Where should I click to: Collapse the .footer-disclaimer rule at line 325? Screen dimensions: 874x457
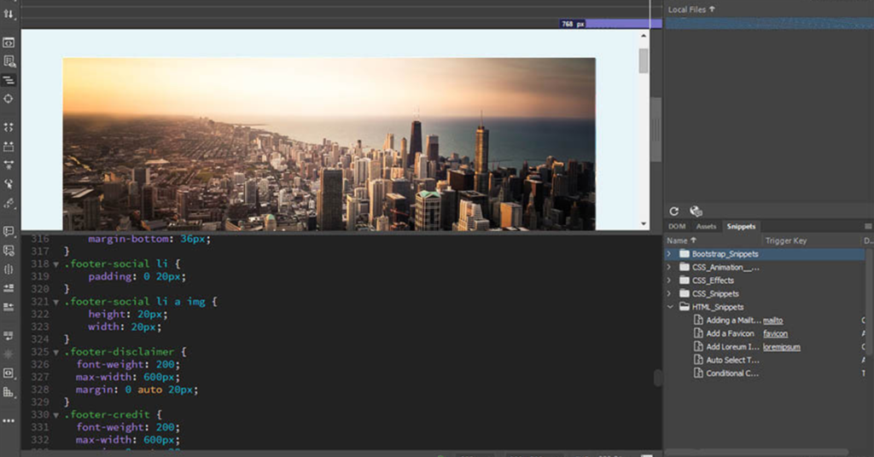tap(56, 352)
